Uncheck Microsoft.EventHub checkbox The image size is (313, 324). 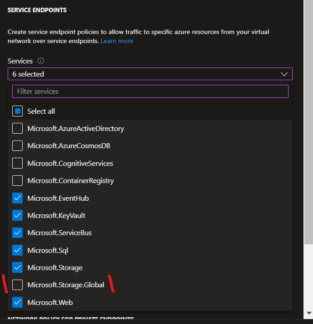(17, 198)
